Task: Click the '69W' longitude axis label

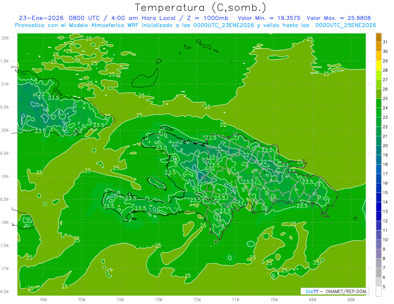Action: pyautogui.click(x=312, y=300)
